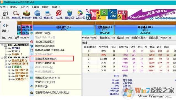Click the Save Changes (保存更改) toolbar icon
The image size is (176, 100).
pyautogui.click(x=6, y=15)
